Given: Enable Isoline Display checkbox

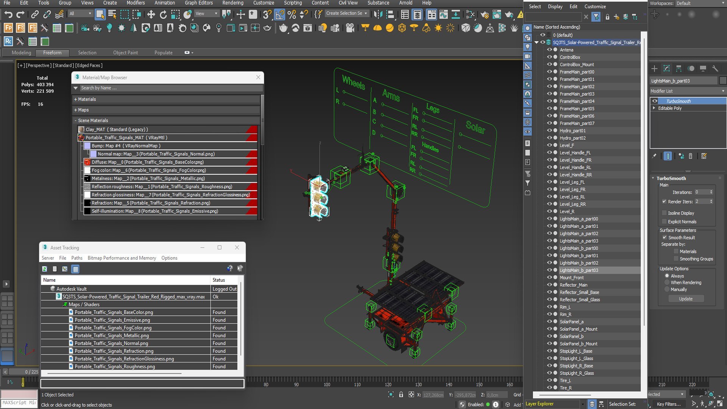Looking at the screenshot, I should point(665,213).
